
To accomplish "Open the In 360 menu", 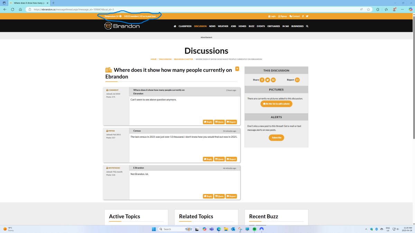I will click(x=286, y=26).
